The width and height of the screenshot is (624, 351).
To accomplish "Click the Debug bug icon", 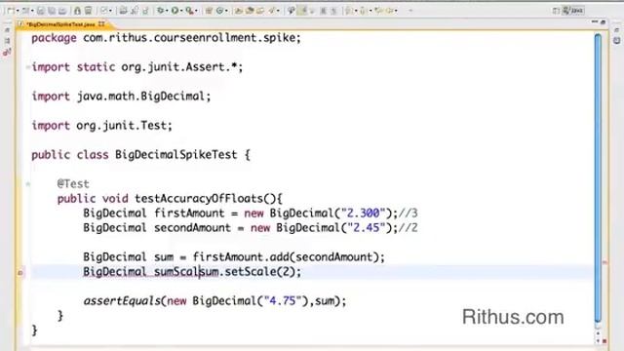I will 160,11.
